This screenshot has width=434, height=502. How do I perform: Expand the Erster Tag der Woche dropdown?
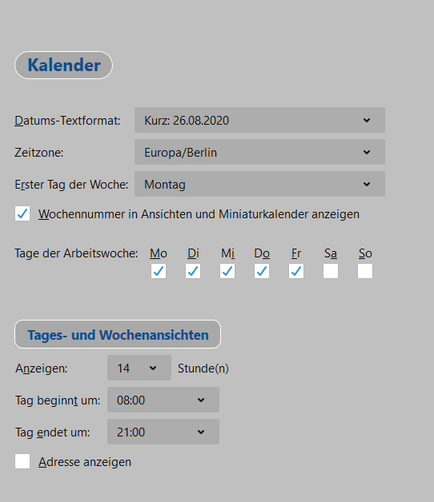click(259, 184)
